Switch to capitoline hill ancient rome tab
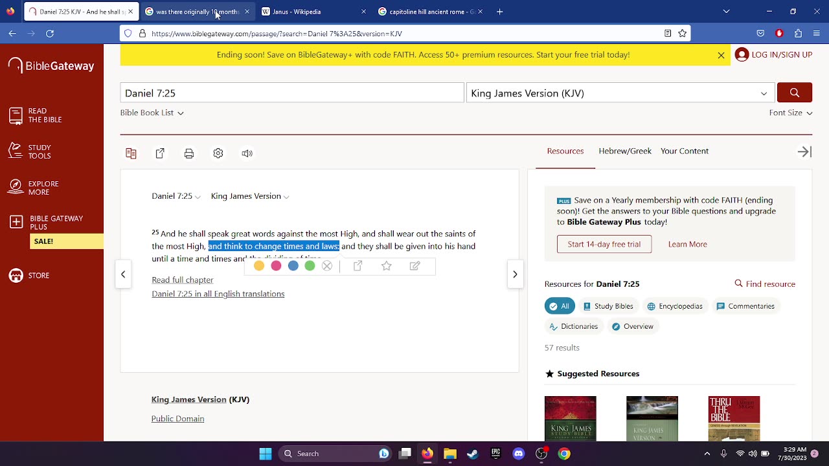This screenshot has width=829, height=466. [429, 12]
